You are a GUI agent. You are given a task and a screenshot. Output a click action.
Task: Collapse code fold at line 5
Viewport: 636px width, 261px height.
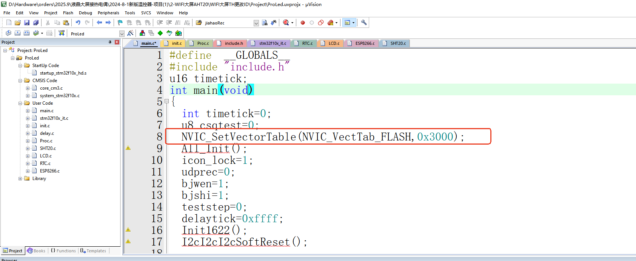[166, 101]
